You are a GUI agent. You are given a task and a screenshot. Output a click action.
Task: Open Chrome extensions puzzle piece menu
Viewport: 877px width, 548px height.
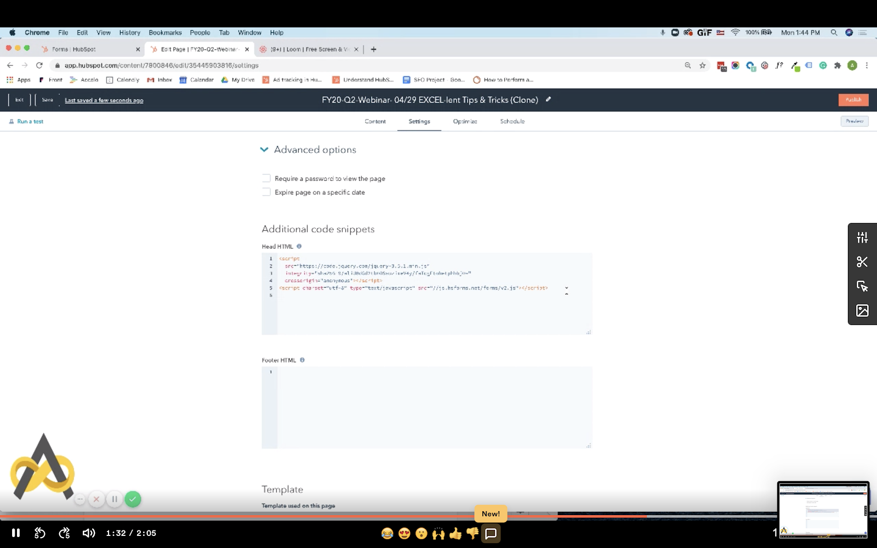tap(838, 65)
